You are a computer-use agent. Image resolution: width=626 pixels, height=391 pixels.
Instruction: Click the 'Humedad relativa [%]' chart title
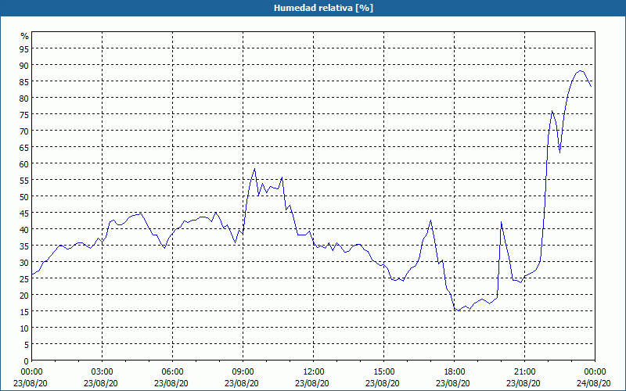tap(323, 8)
